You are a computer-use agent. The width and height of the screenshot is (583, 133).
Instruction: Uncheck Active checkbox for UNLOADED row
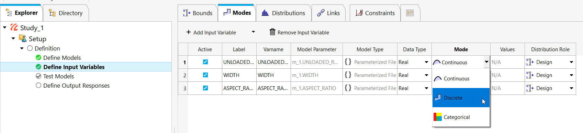[205, 62]
